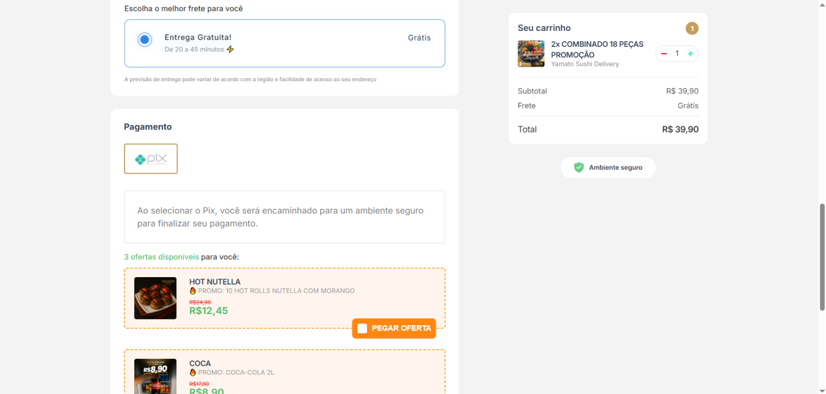826x394 pixels.
Task: Click the cart item count badge
Action: [x=692, y=28]
